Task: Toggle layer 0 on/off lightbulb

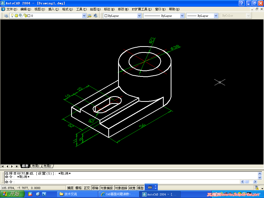Action: coord(12,16)
